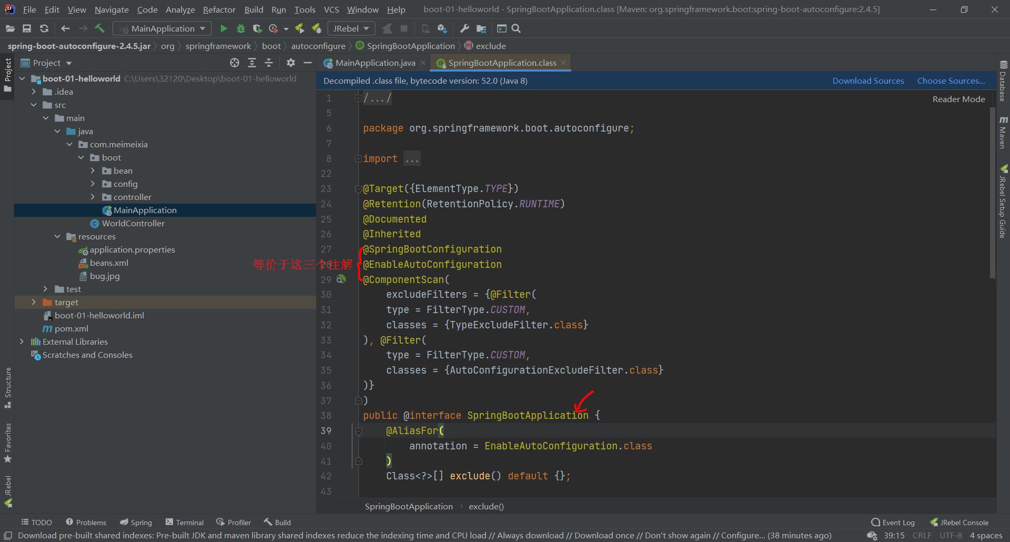Open the Profiler tool window button
Image resolution: width=1010 pixels, height=542 pixels.
pyautogui.click(x=234, y=522)
